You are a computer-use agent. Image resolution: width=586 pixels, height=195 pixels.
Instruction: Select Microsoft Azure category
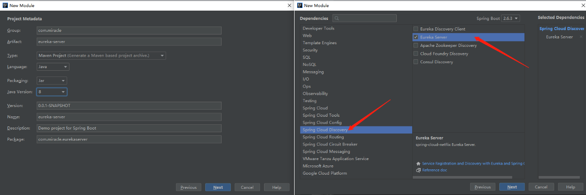click(x=318, y=166)
